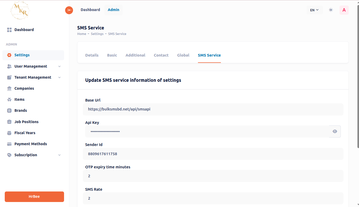The width and height of the screenshot is (359, 207).
Task: Click the User Management people icon
Action: point(9,66)
